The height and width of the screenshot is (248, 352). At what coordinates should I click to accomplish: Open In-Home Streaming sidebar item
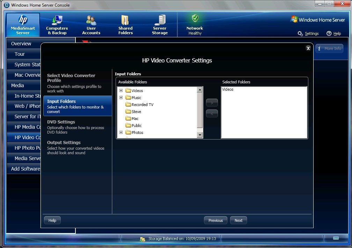(x=24, y=96)
